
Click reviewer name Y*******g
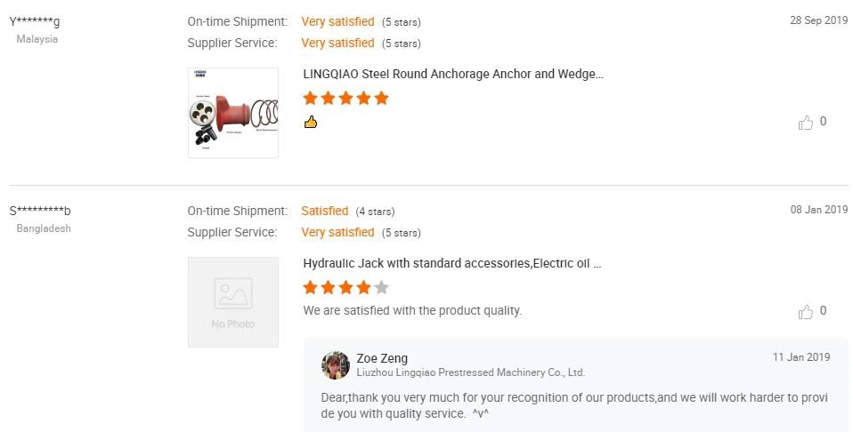click(x=35, y=21)
